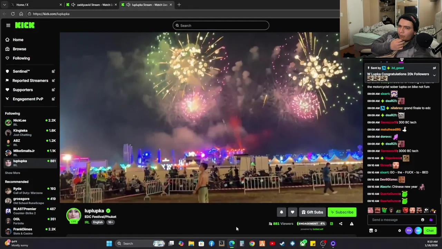Click the 7TV emote button
This screenshot has width=442, height=249.
point(409,231)
